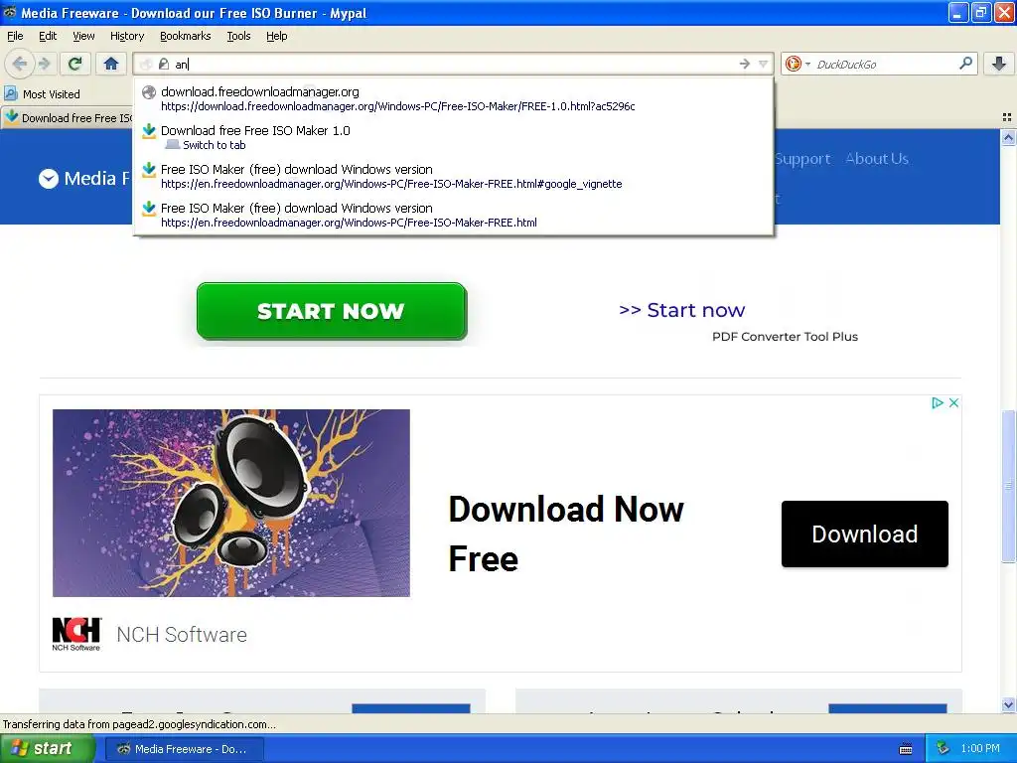The width and height of the screenshot is (1017, 763).
Task: Open the Edit menu
Action: pos(48,36)
